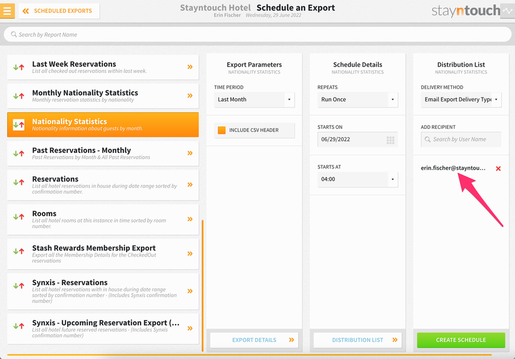Viewport: 515px width, 359px height.
Task: Click export arrows icon for Stash Rewards Membership Export
Action: point(18,251)
